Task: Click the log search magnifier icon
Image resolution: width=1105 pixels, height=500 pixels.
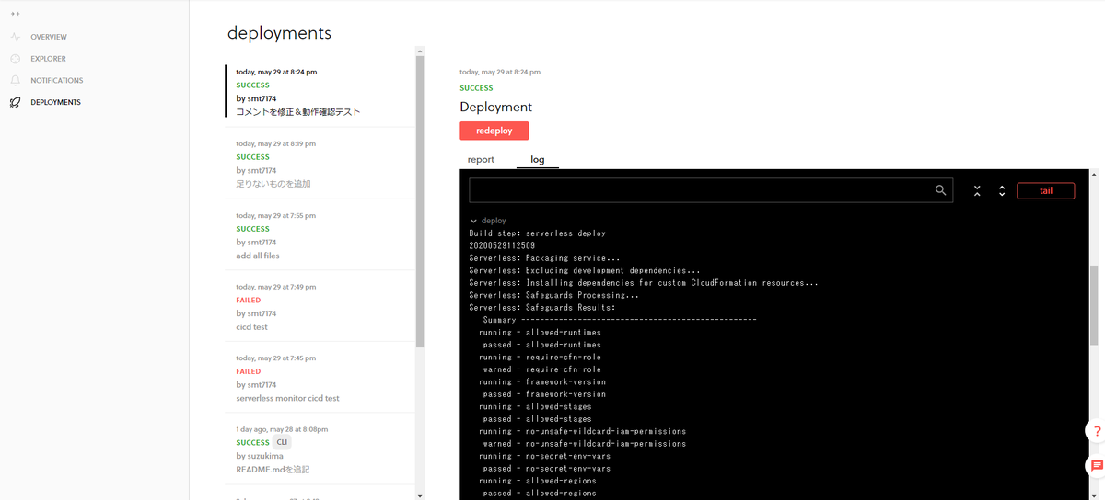Action: [940, 190]
